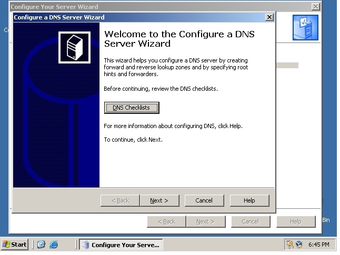Click the 'To continue, click Next.' text

133,140
